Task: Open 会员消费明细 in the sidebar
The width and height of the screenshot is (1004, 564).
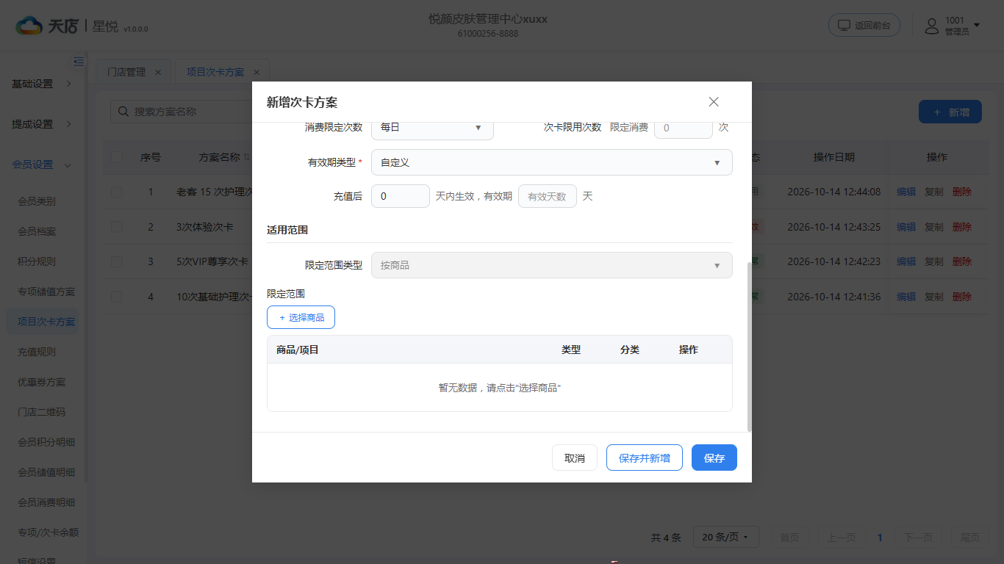Action: (x=46, y=502)
